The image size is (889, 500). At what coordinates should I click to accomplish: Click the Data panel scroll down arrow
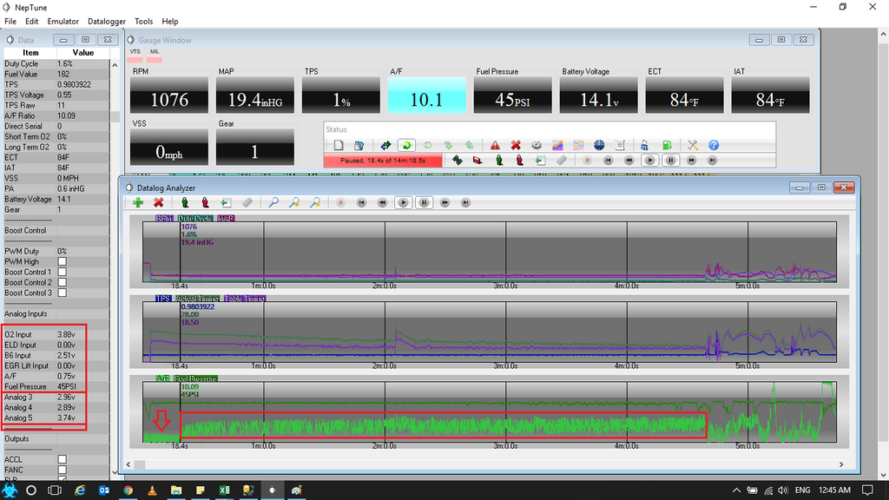click(115, 472)
